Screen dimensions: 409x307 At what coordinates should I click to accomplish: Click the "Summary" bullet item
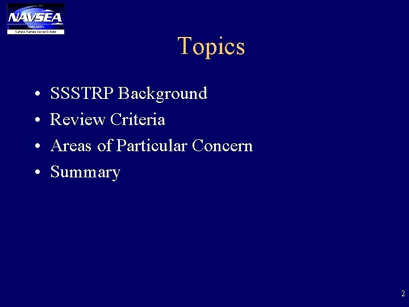pyautogui.click(x=85, y=172)
